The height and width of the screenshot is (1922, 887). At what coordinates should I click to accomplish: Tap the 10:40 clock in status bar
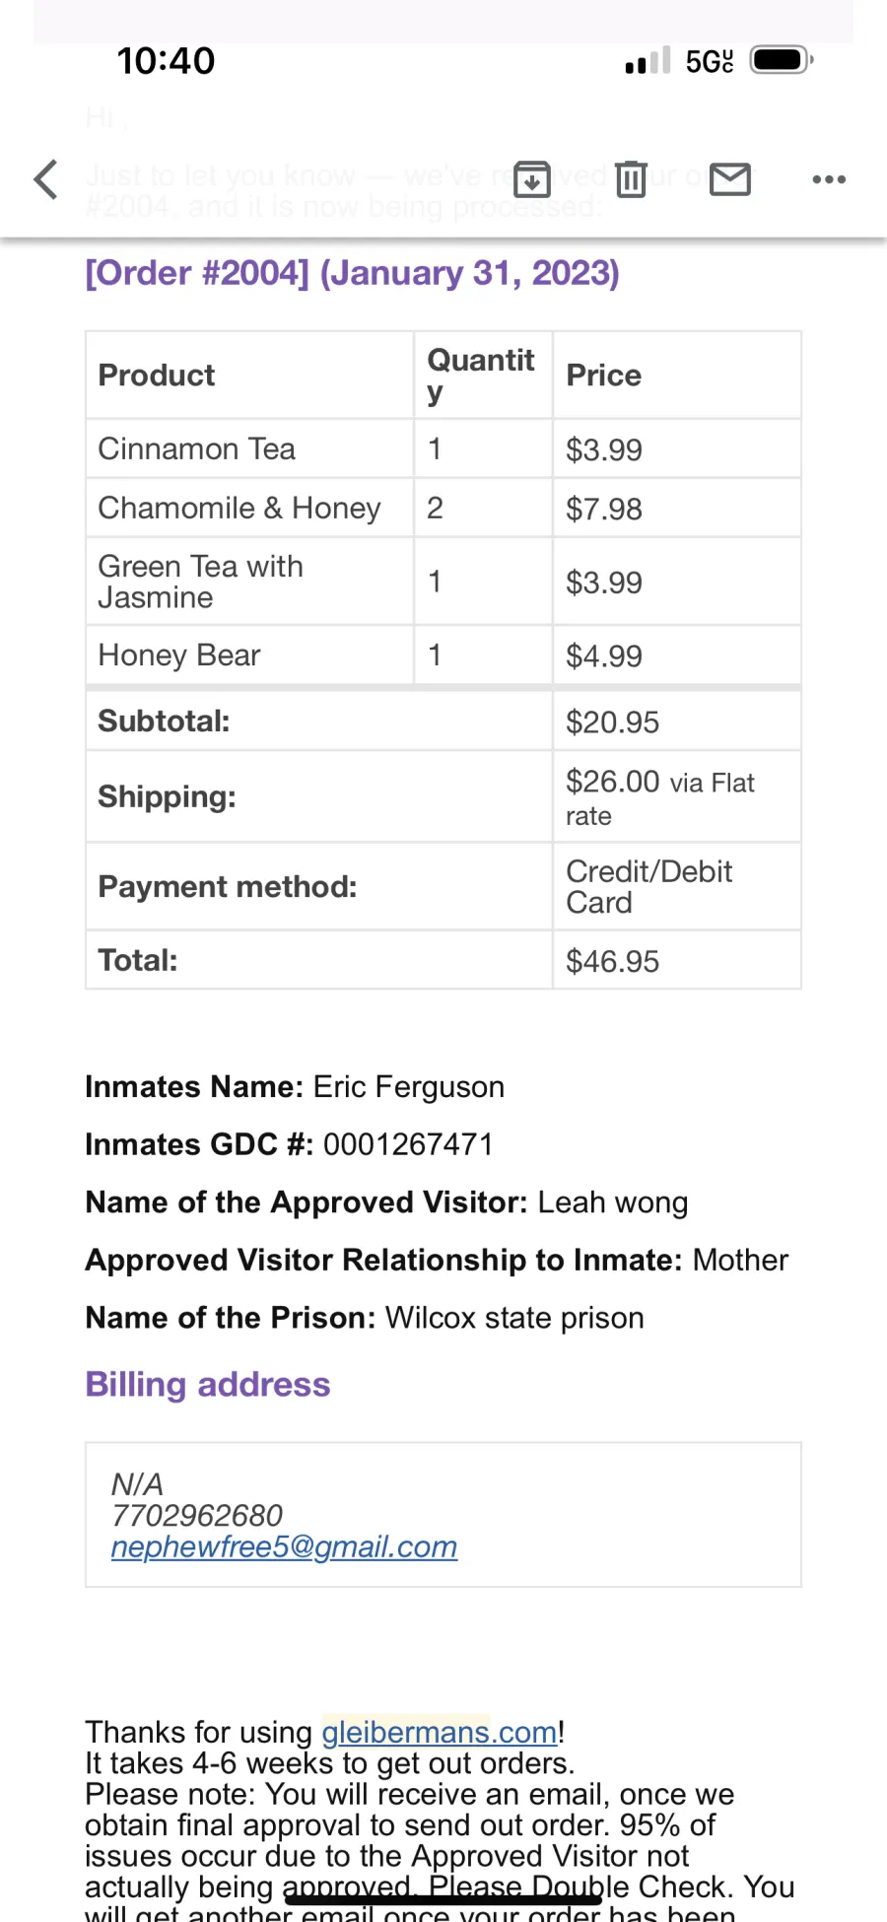coord(166,61)
